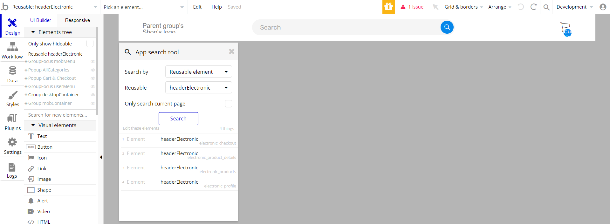Open the Search by Reusable element dropdown
The width and height of the screenshot is (610, 224).
pos(199,71)
